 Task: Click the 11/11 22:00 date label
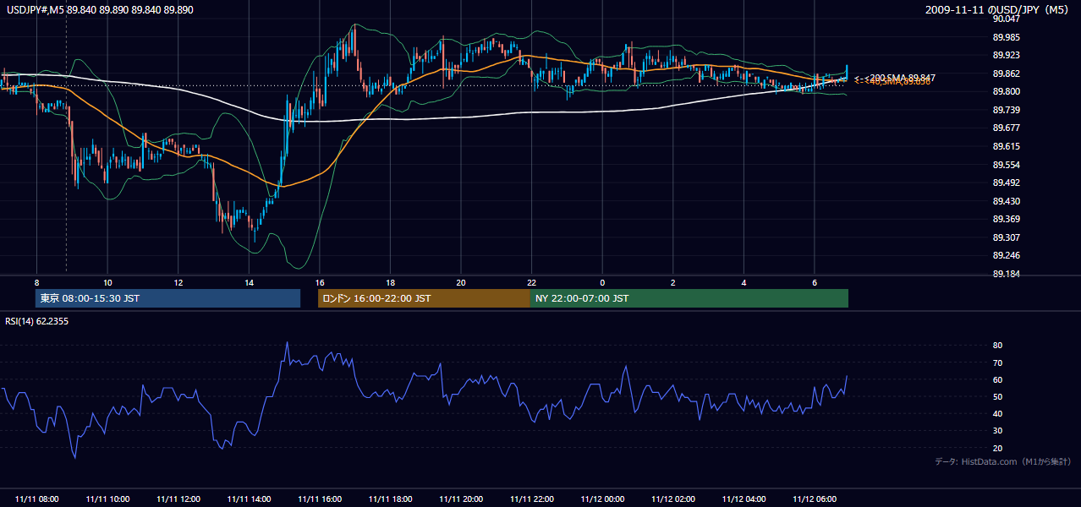pyautogui.click(x=532, y=499)
